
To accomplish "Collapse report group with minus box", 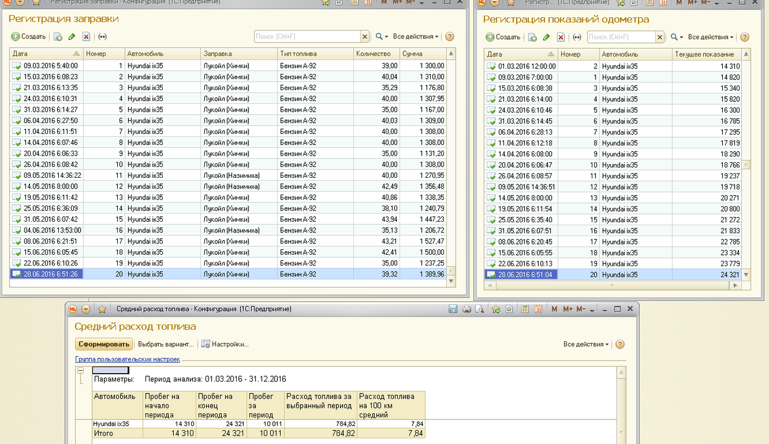I will [x=81, y=370].
